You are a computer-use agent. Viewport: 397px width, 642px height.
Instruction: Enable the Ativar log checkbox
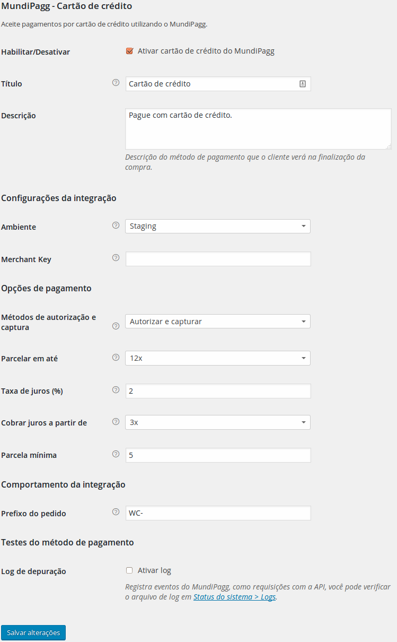pos(129,571)
